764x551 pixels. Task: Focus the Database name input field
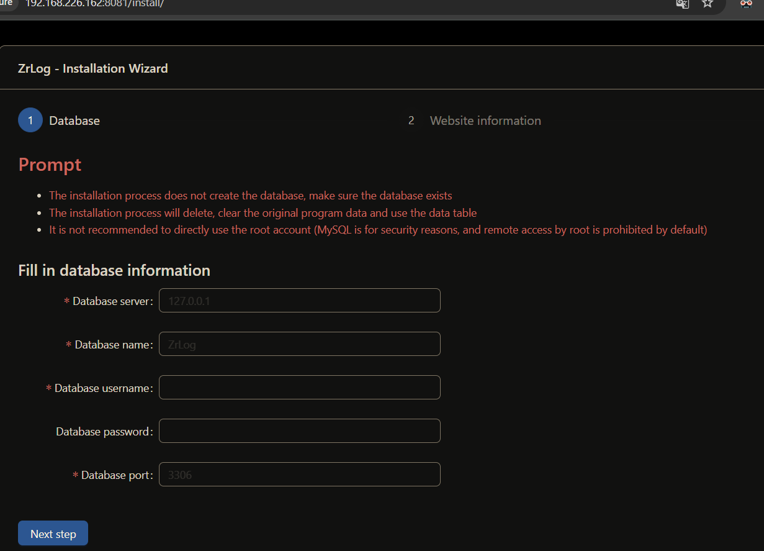(x=300, y=344)
